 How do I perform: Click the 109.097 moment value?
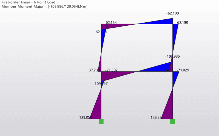pos(101,84)
